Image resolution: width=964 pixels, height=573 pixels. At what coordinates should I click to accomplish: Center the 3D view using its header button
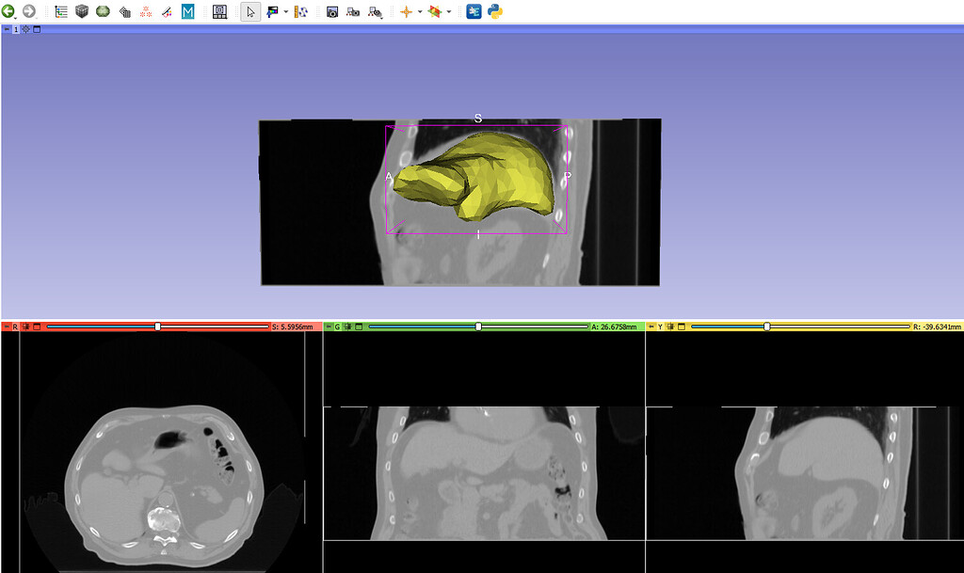pyautogui.click(x=25, y=29)
